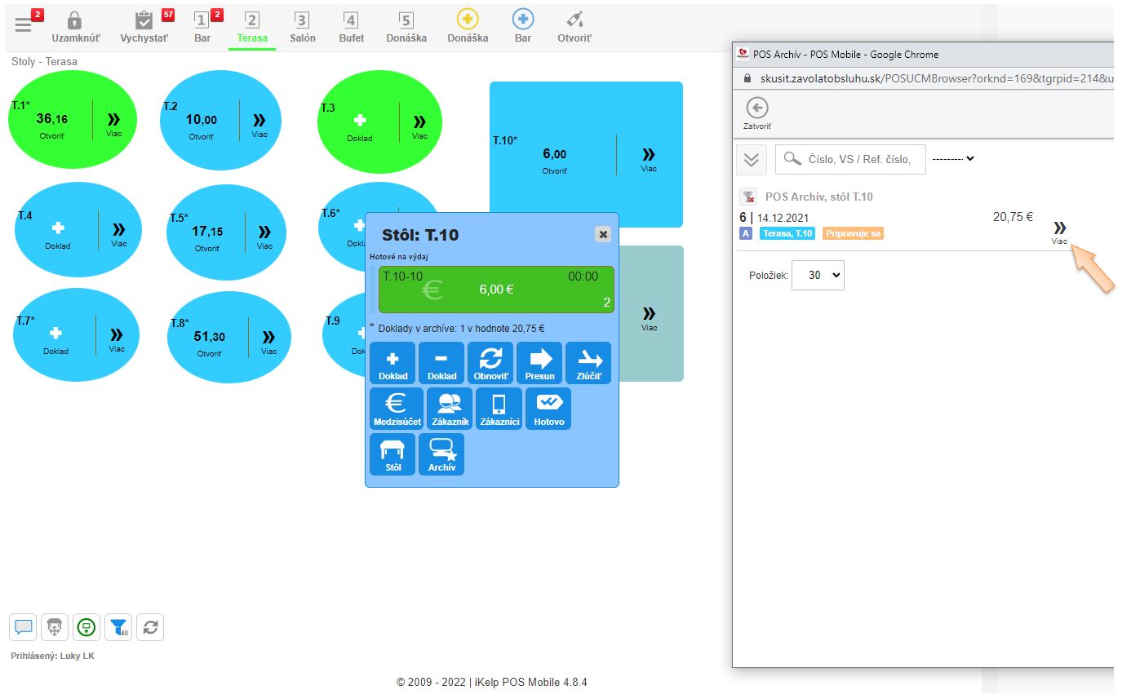Click the Zlúčiť merge button
This screenshot has width=1131, height=699.
point(588,363)
